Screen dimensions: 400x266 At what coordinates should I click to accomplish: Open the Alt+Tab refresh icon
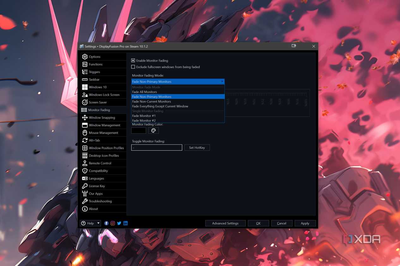click(x=85, y=140)
